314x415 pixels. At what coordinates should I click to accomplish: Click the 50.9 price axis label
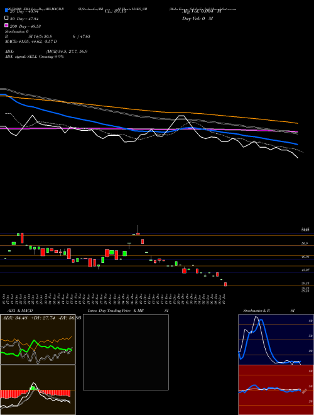[x=305, y=243]
